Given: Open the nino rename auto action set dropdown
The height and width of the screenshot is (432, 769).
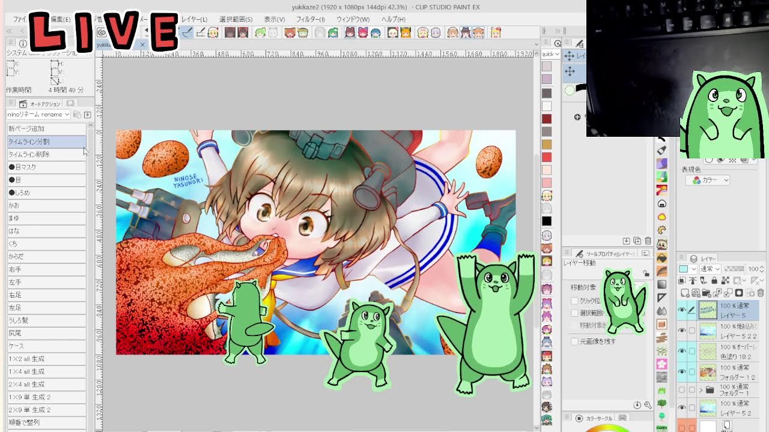Looking at the screenshot, I should (x=38, y=115).
